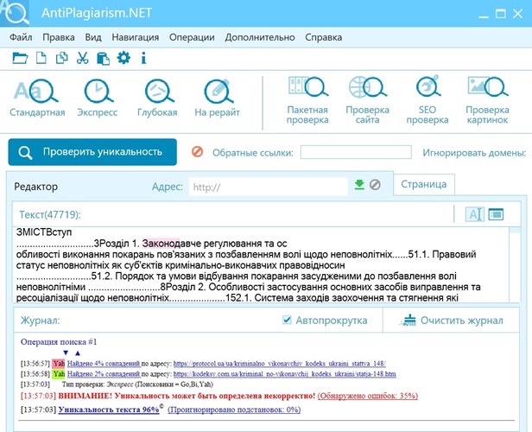Screen dimensions: 532x432
Task: Click the red ВНИМАНИЕ warning message
Action: point(187,396)
